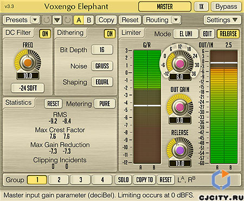Click the MASTER instance name field
This screenshot has height=201, width=244.
click(165, 7)
